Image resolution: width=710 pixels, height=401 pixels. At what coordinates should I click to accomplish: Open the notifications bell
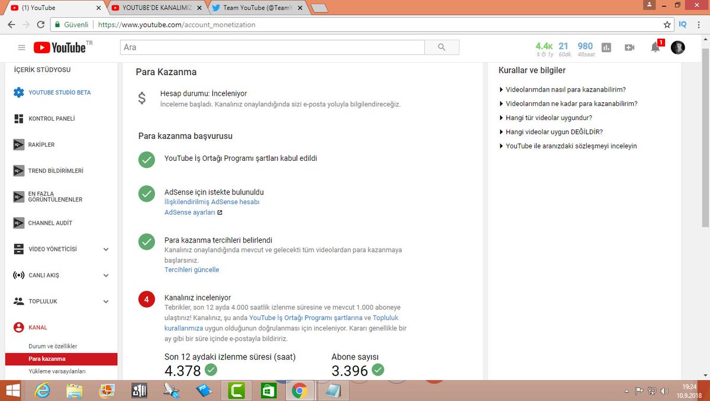(656, 47)
